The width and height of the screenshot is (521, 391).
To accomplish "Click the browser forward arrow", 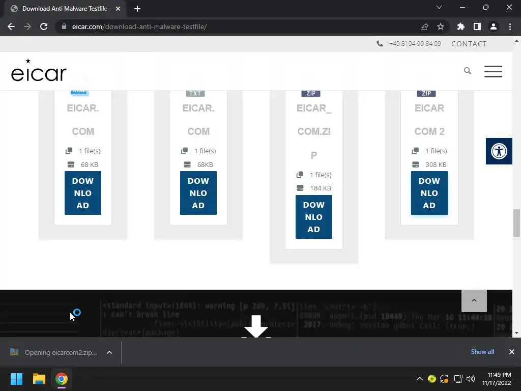I will pos(27,26).
